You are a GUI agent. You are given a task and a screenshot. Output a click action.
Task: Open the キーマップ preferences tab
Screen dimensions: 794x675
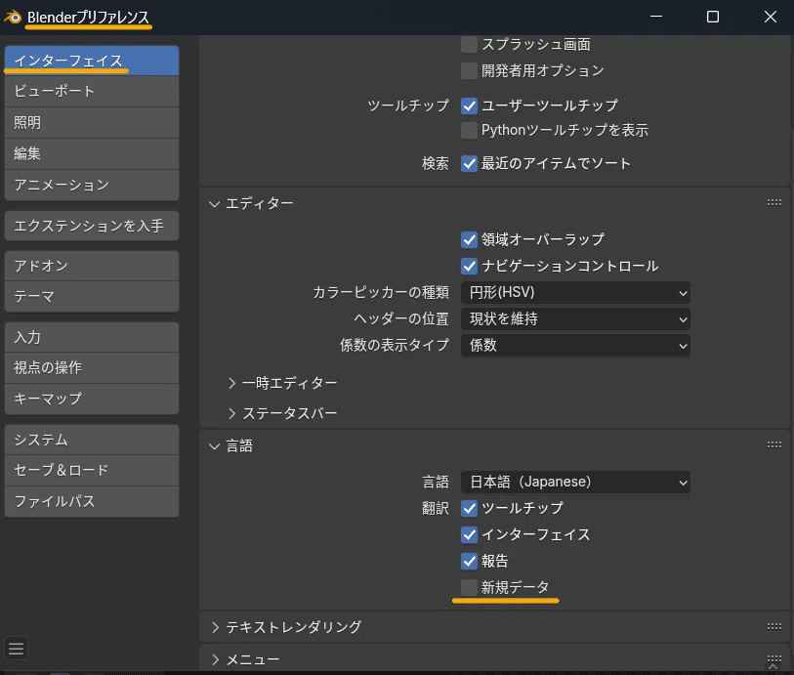coord(92,399)
